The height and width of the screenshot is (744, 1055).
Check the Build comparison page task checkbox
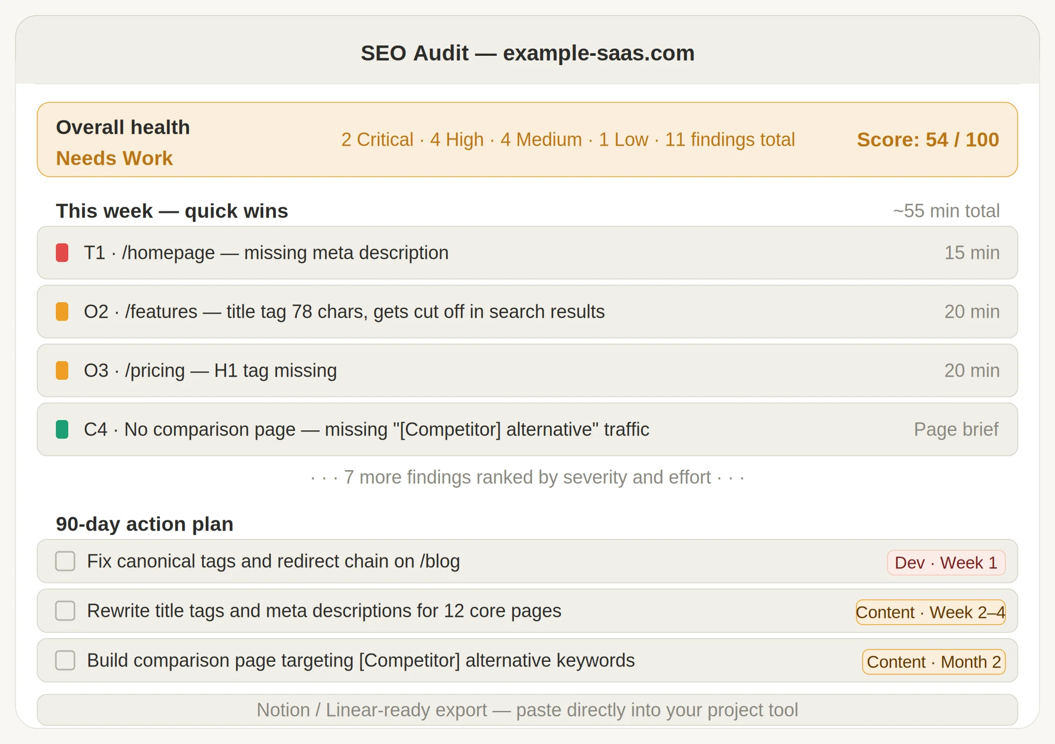[65, 660]
